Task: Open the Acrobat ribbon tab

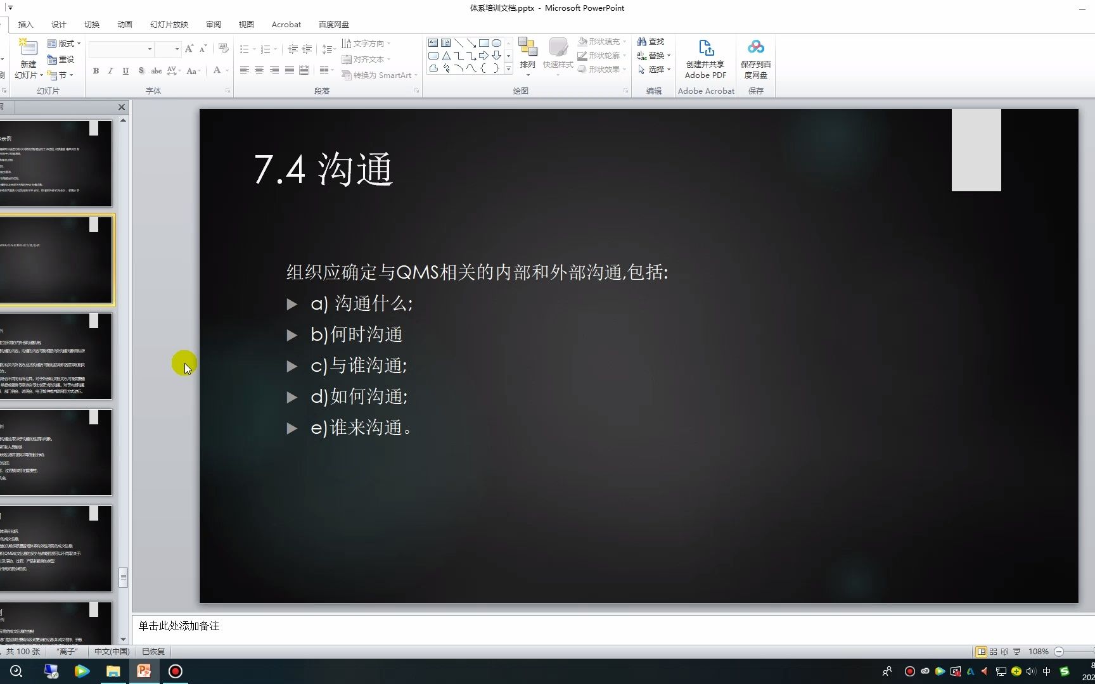Action: [286, 24]
